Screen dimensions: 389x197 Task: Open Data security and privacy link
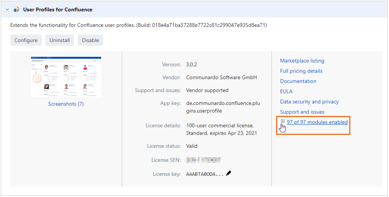click(x=309, y=102)
